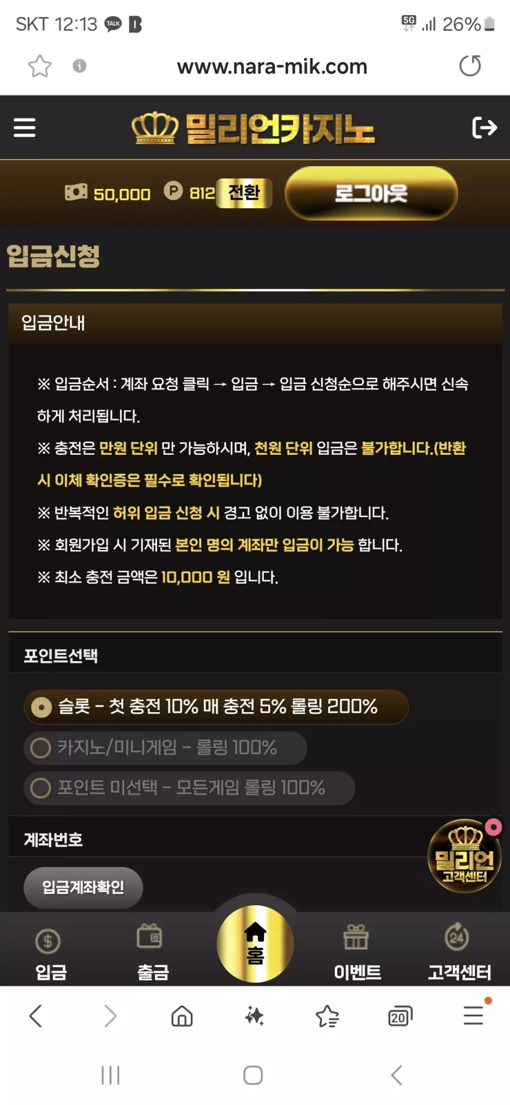
Task: Click the 전환 point conversion button
Action: click(x=244, y=193)
